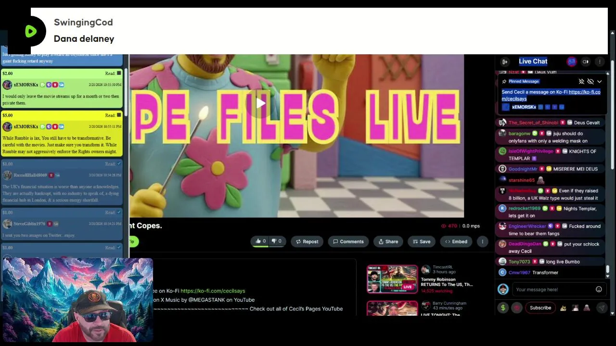Click xEMORSKx avatar in $2.00 rant

tap(7, 85)
